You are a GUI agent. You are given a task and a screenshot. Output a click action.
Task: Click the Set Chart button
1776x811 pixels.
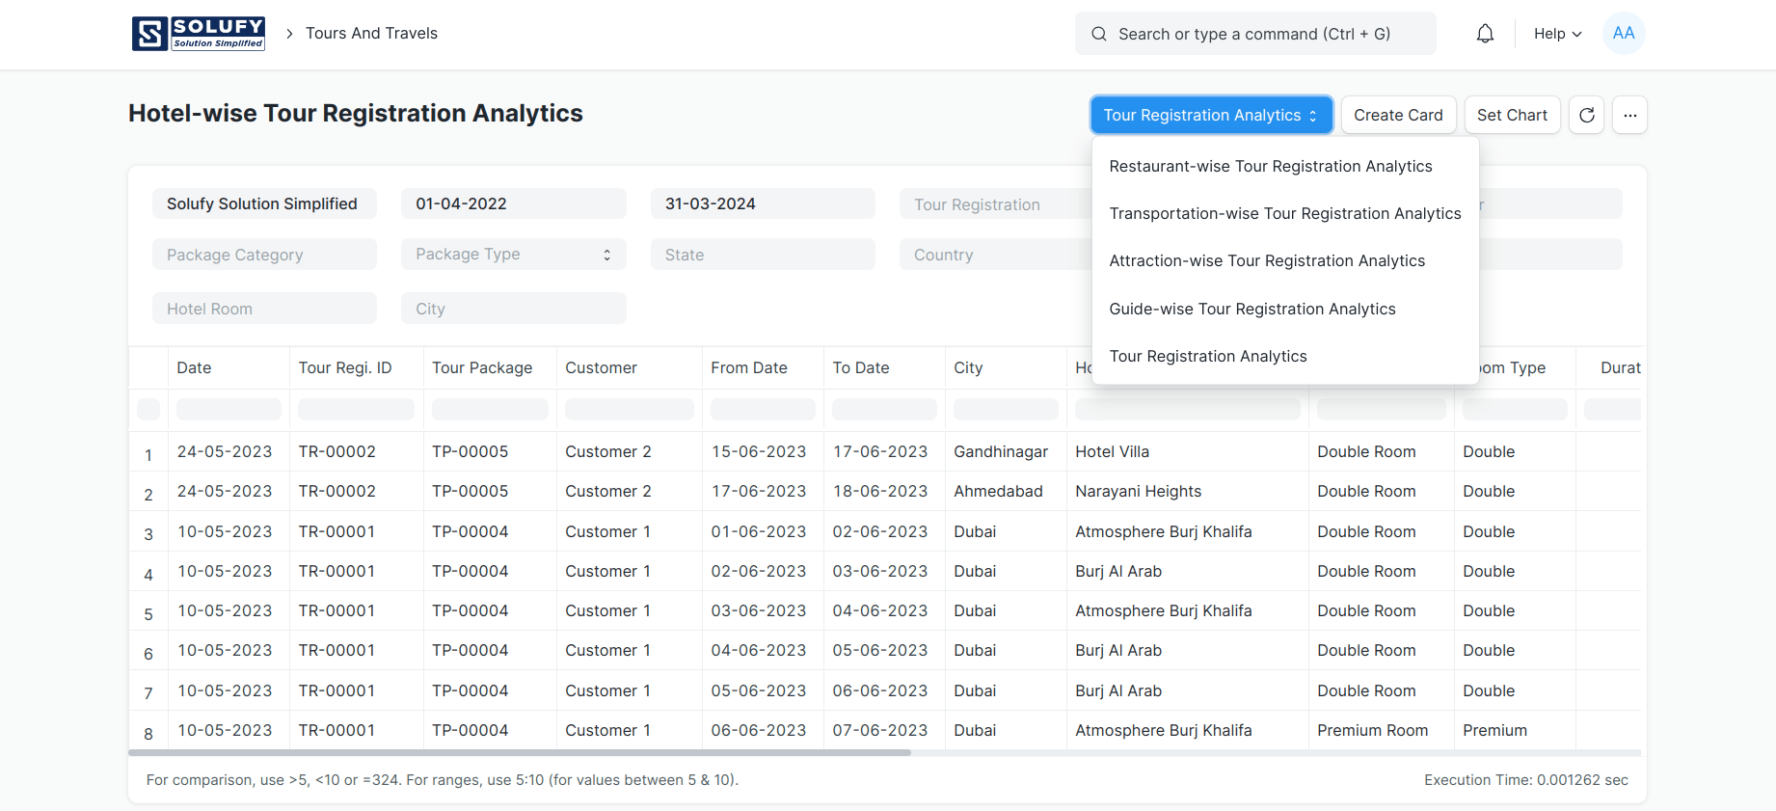[x=1512, y=115]
